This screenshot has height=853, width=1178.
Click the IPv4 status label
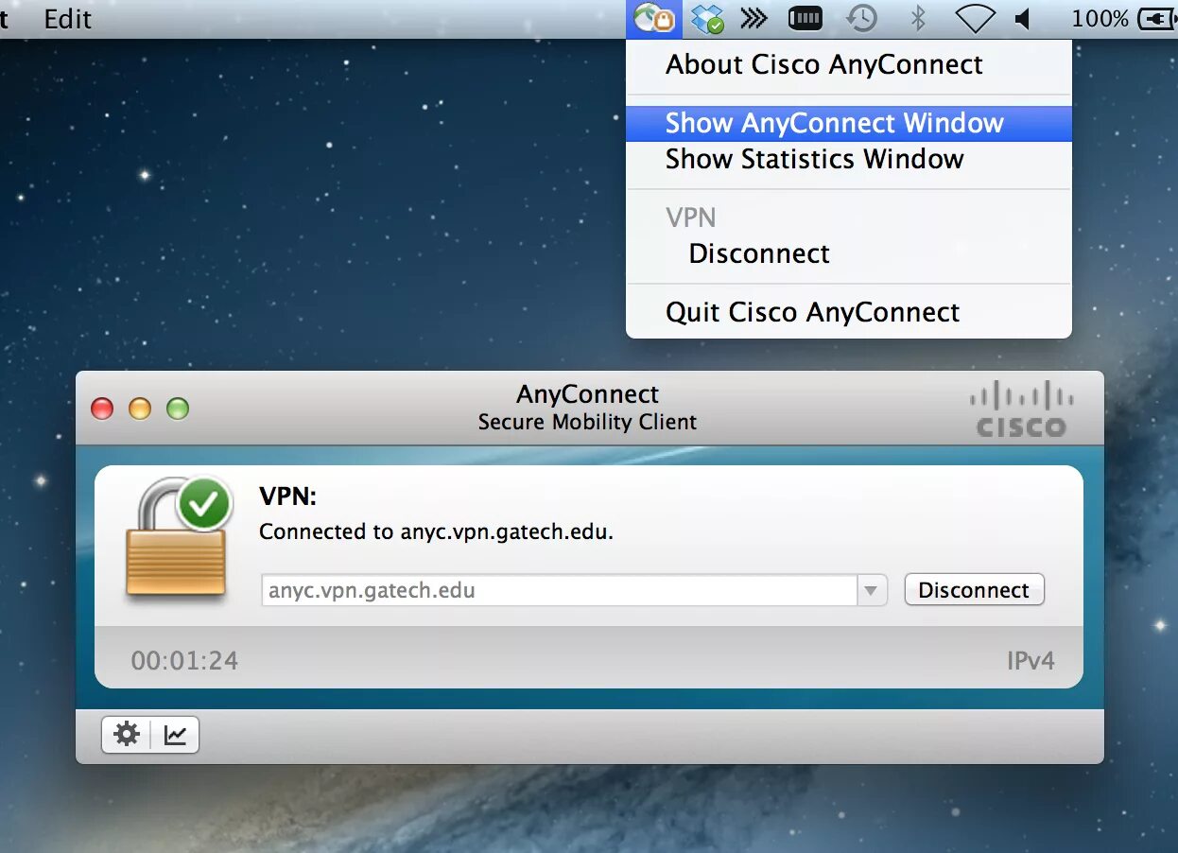point(1031,660)
